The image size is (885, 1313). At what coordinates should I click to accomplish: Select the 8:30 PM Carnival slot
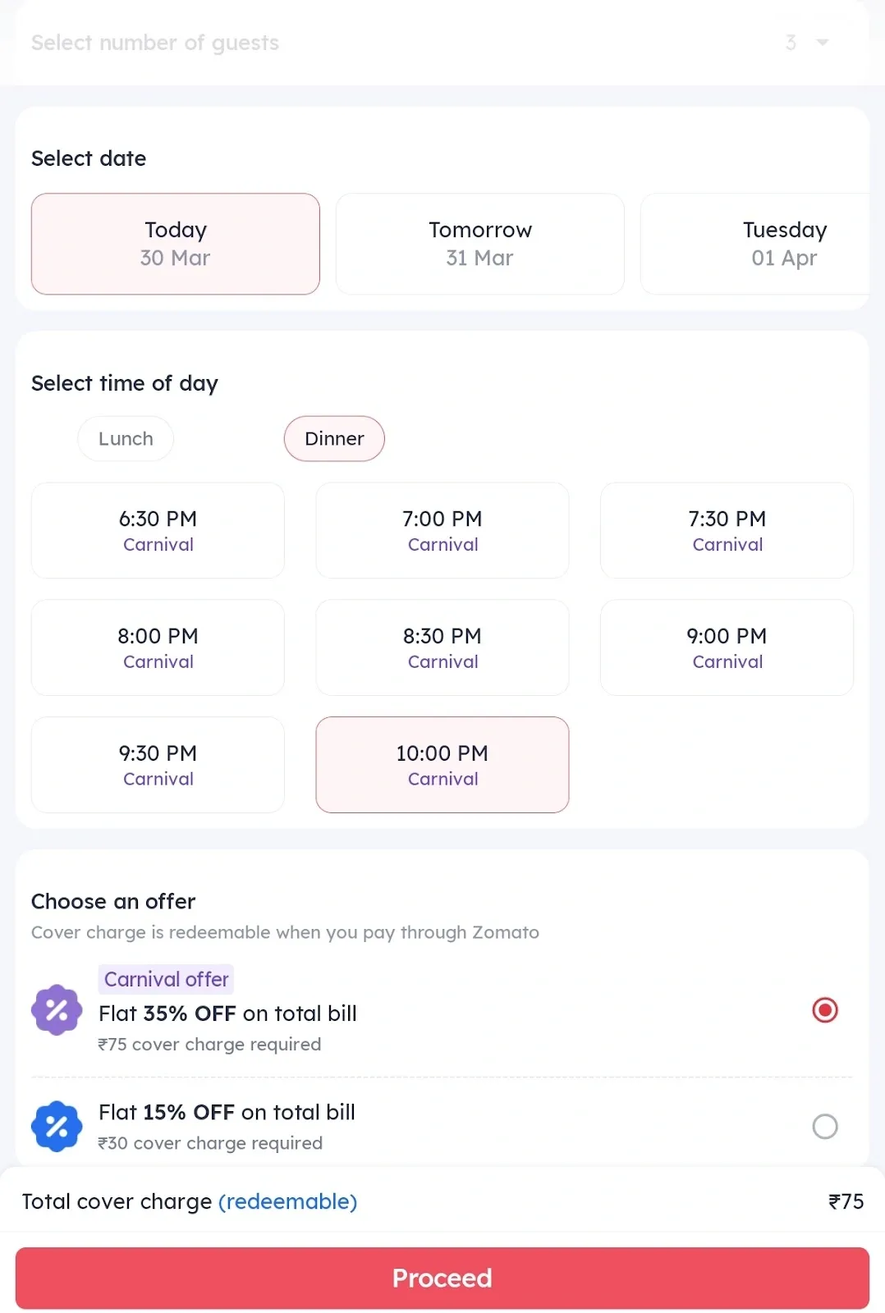click(442, 647)
